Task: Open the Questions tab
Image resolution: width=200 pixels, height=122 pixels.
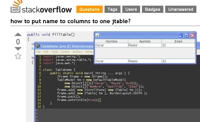Action: (x=90, y=9)
